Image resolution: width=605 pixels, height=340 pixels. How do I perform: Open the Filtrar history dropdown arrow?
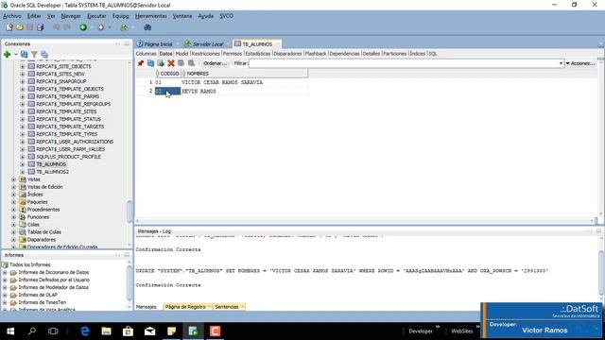pyautogui.click(x=561, y=63)
